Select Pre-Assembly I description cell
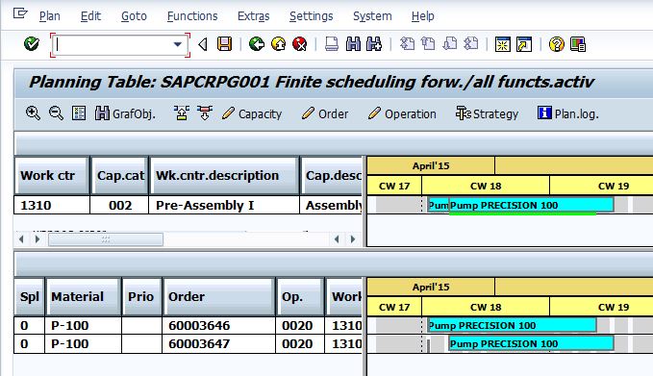The image size is (653, 376). (x=224, y=205)
